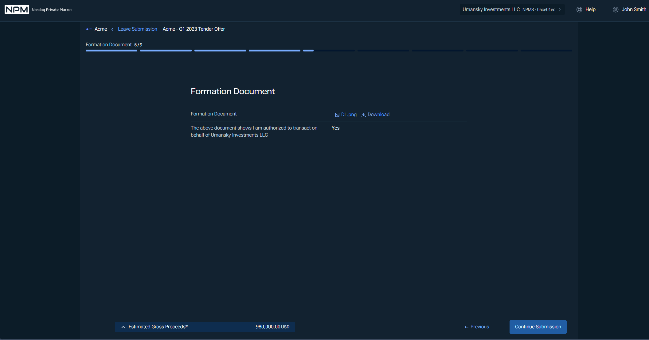Click the chevron next to NPMS-0ace01ec
The height and width of the screenshot is (340, 649).
[560, 9]
